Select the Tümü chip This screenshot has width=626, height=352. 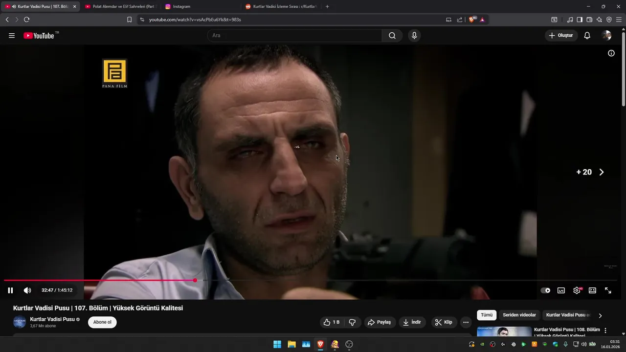487,315
